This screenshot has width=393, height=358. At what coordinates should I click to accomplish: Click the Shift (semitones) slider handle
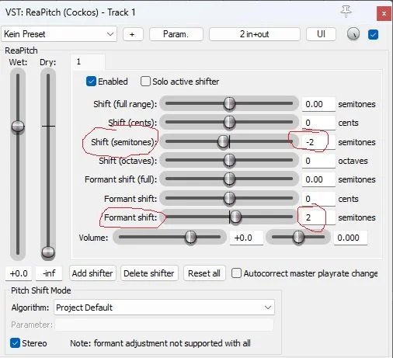tap(223, 141)
